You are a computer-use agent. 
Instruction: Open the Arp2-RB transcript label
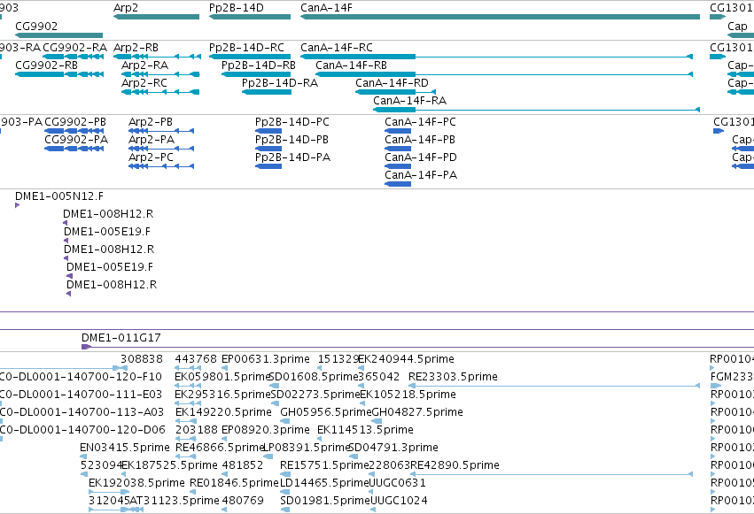[136, 47]
